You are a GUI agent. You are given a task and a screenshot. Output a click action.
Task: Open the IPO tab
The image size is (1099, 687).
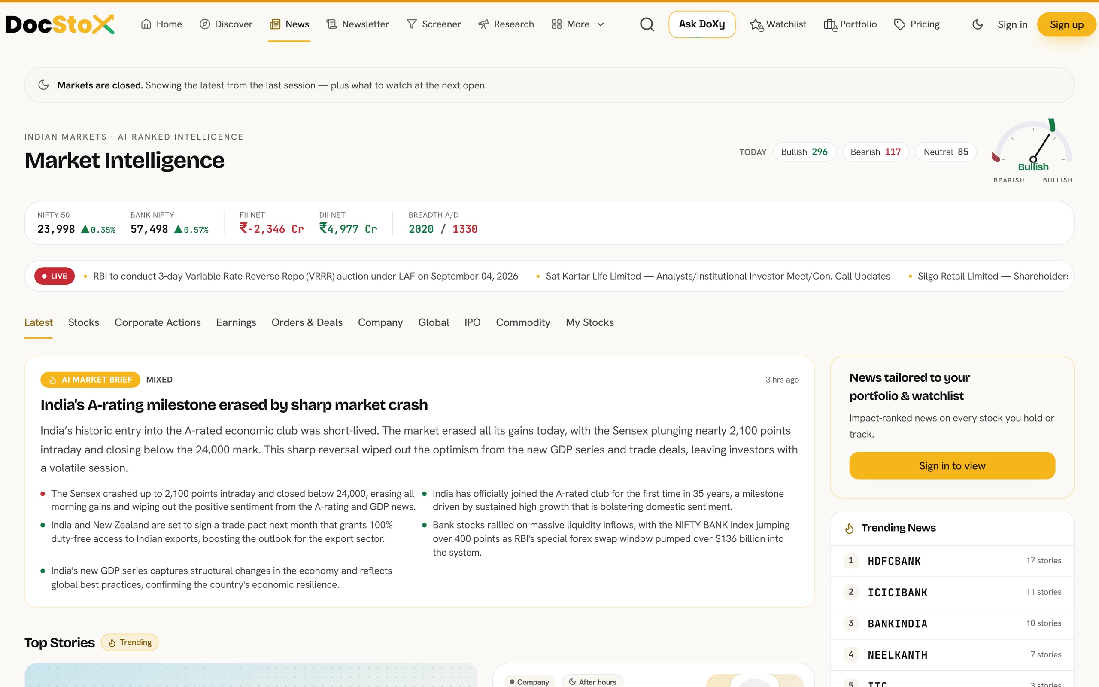[472, 322]
